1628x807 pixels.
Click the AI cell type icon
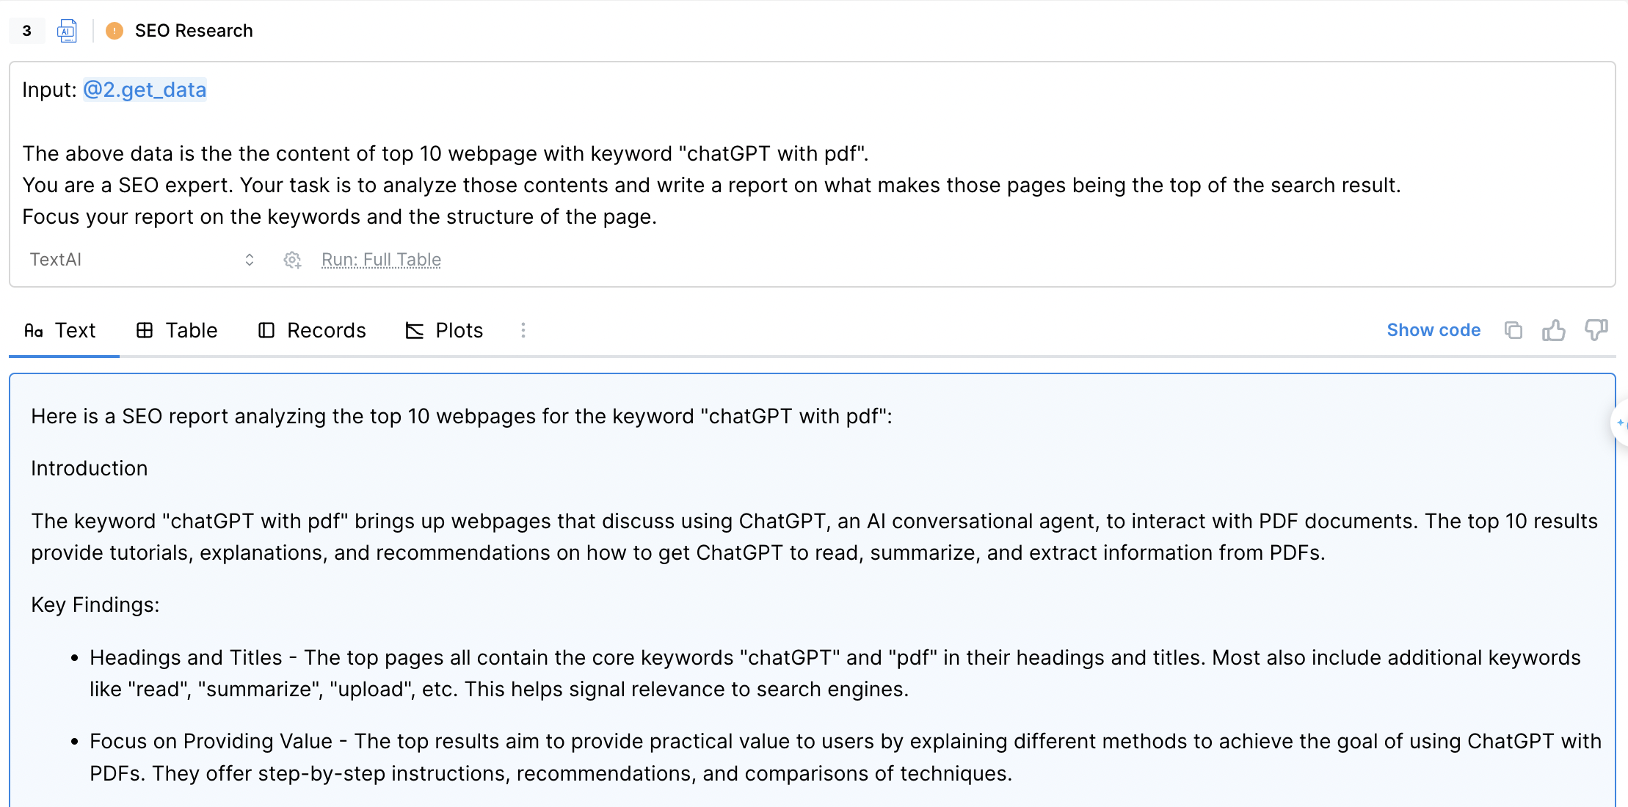coord(67,31)
